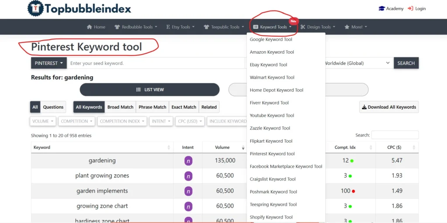Screen dimensions: 447x223
Task: Select the Exact Match toggle
Action: tap(184, 107)
